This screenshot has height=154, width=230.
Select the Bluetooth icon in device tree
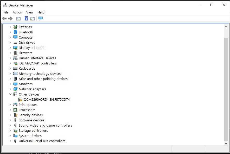(x=15, y=32)
